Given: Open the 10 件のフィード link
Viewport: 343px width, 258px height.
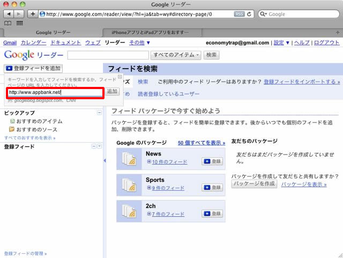Looking at the screenshot, I should click(169, 162).
